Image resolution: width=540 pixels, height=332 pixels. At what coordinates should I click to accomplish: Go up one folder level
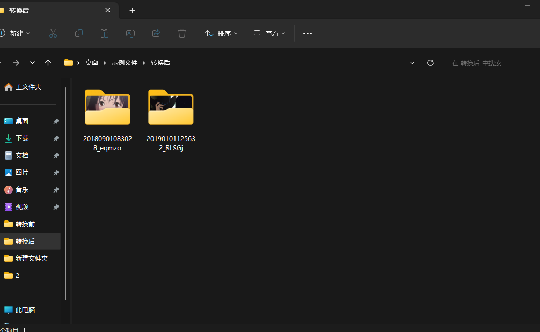tap(48, 62)
